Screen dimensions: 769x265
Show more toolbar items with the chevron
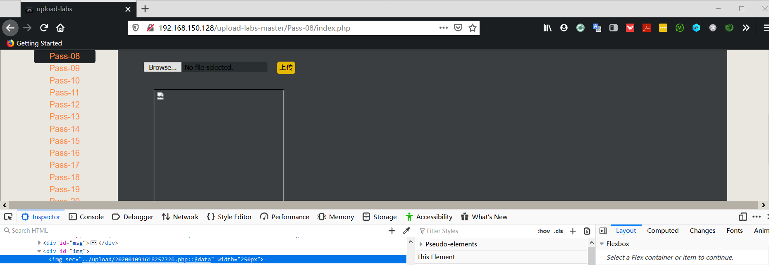[x=746, y=28]
